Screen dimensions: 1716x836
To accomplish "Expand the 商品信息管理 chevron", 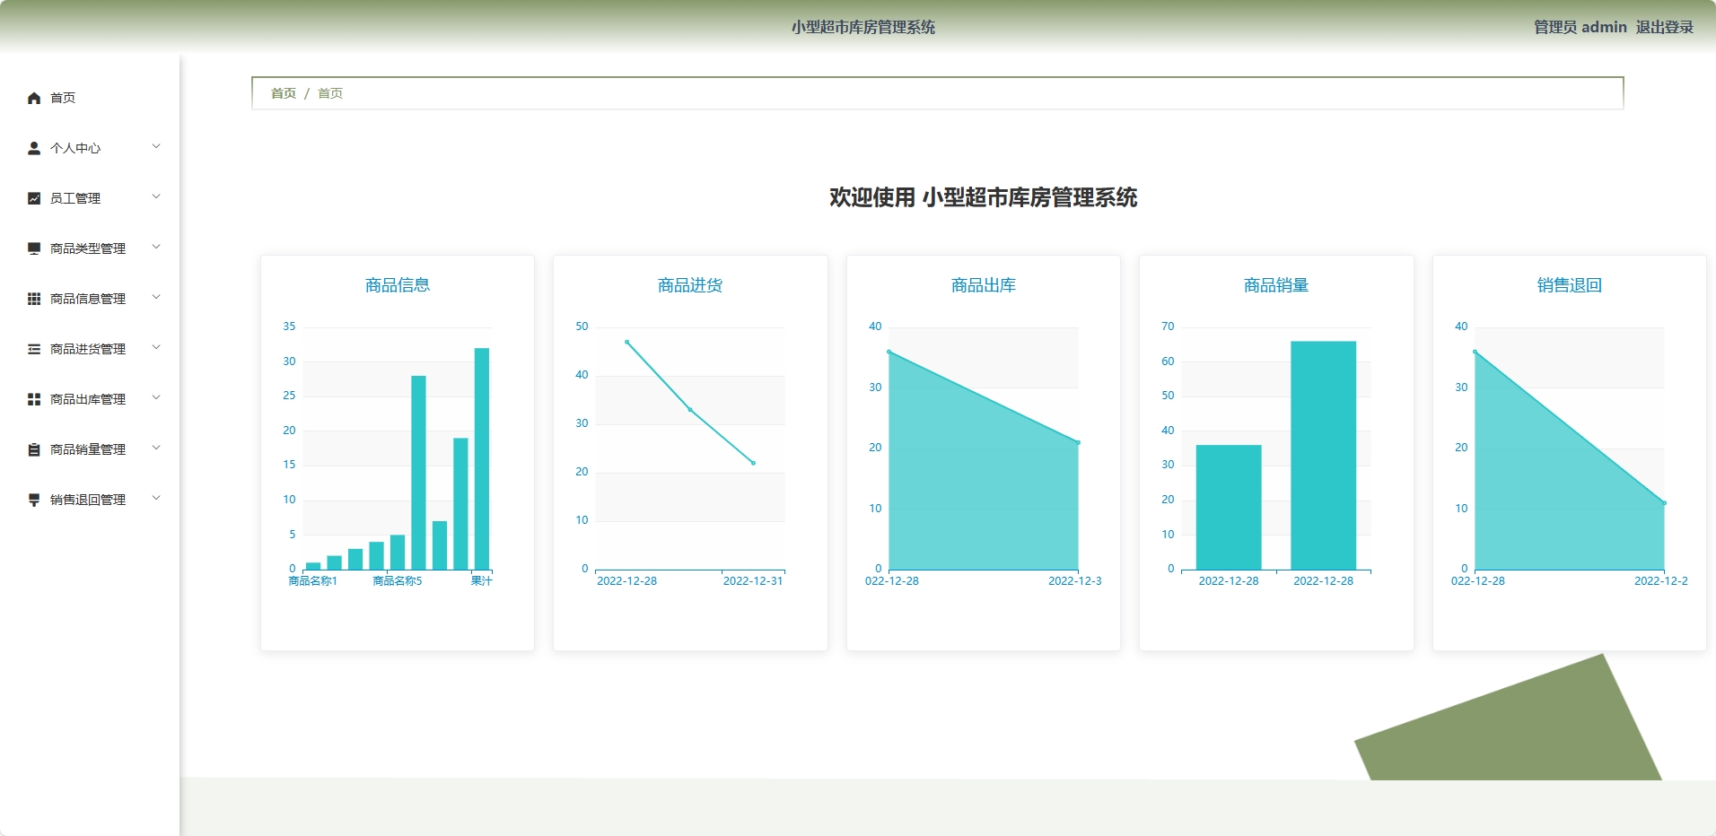I will coord(156,298).
